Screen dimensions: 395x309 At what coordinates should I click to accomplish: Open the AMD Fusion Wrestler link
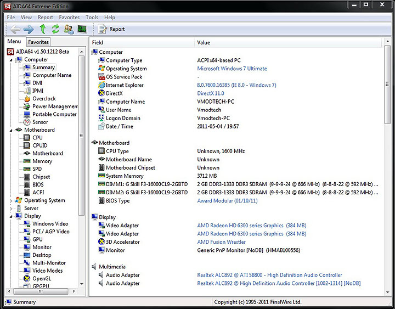(221, 242)
